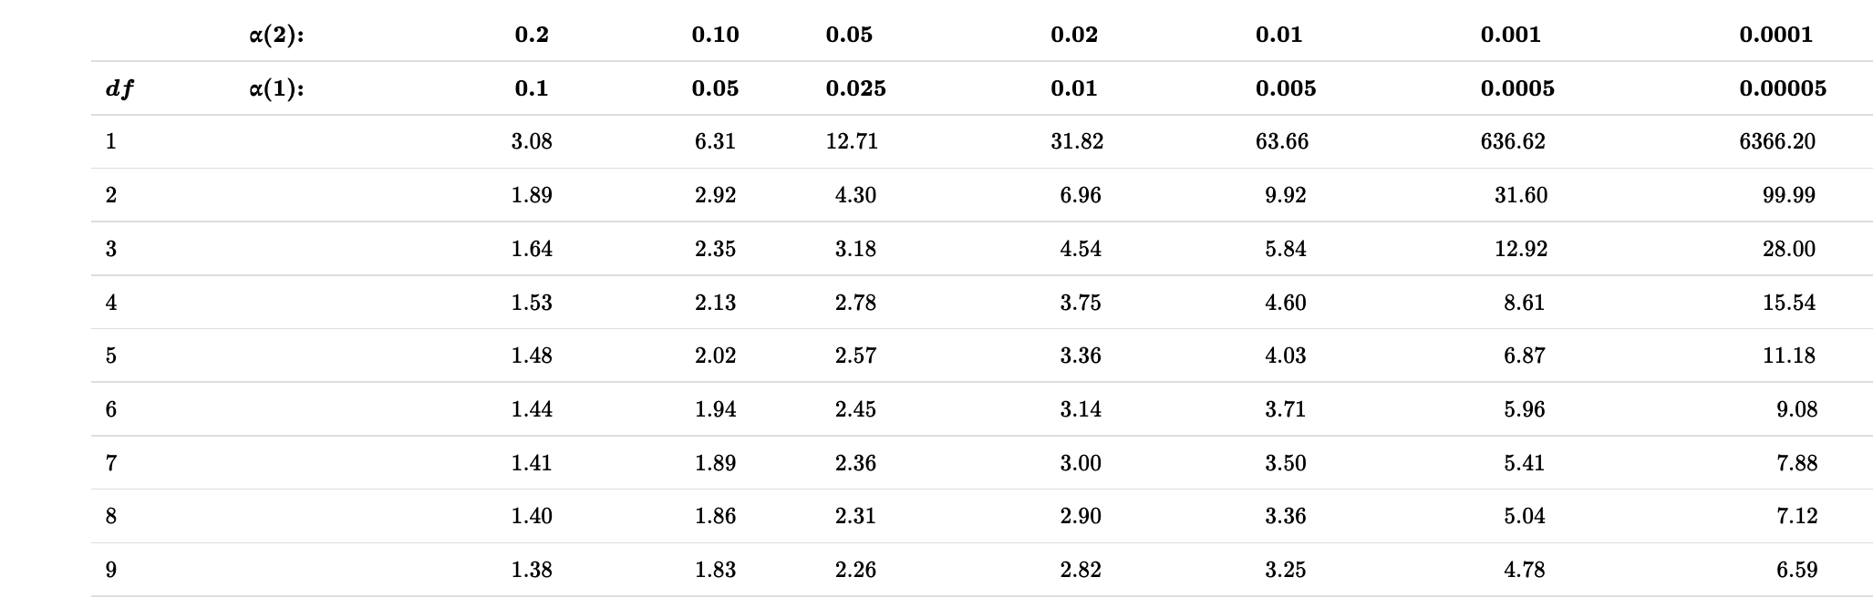The height and width of the screenshot is (598, 1873).
Task: Select the 2.78 cell in row 4
Action: [855, 303]
